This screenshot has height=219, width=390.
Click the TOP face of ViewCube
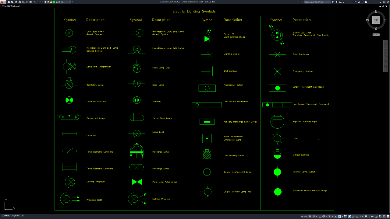(x=376, y=20)
